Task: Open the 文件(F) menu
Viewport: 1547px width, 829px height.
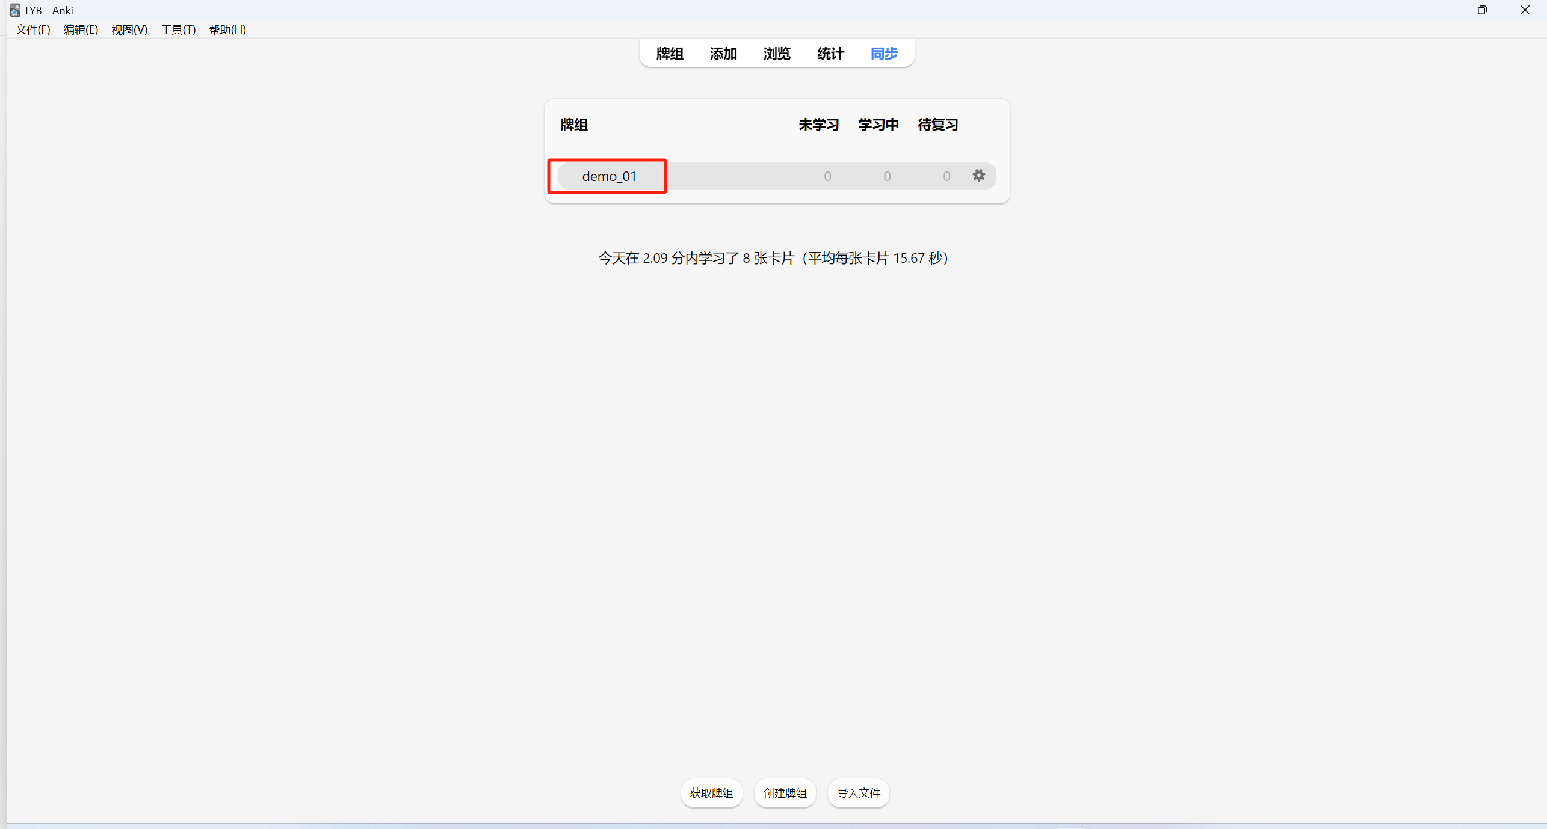Action: tap(32, 29)
